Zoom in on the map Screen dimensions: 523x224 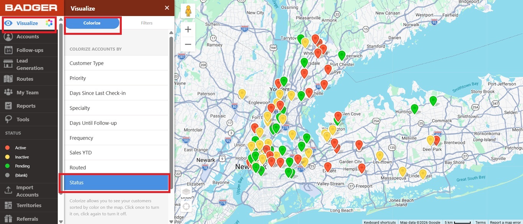188,30
